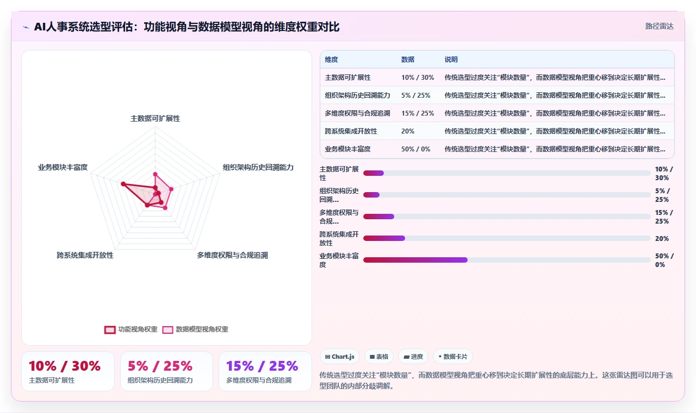Click the 50% / 0% value in the table
This screenshot has height=413, width=696.
416,149
